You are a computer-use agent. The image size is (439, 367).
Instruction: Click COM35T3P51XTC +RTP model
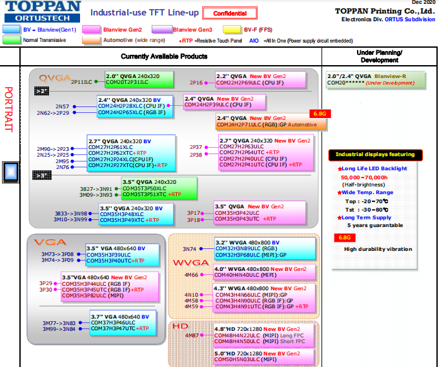[x=152, y=194]
